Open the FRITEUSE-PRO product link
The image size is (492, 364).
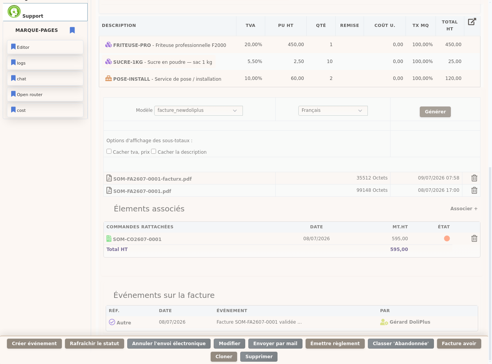tap(132, 45)
